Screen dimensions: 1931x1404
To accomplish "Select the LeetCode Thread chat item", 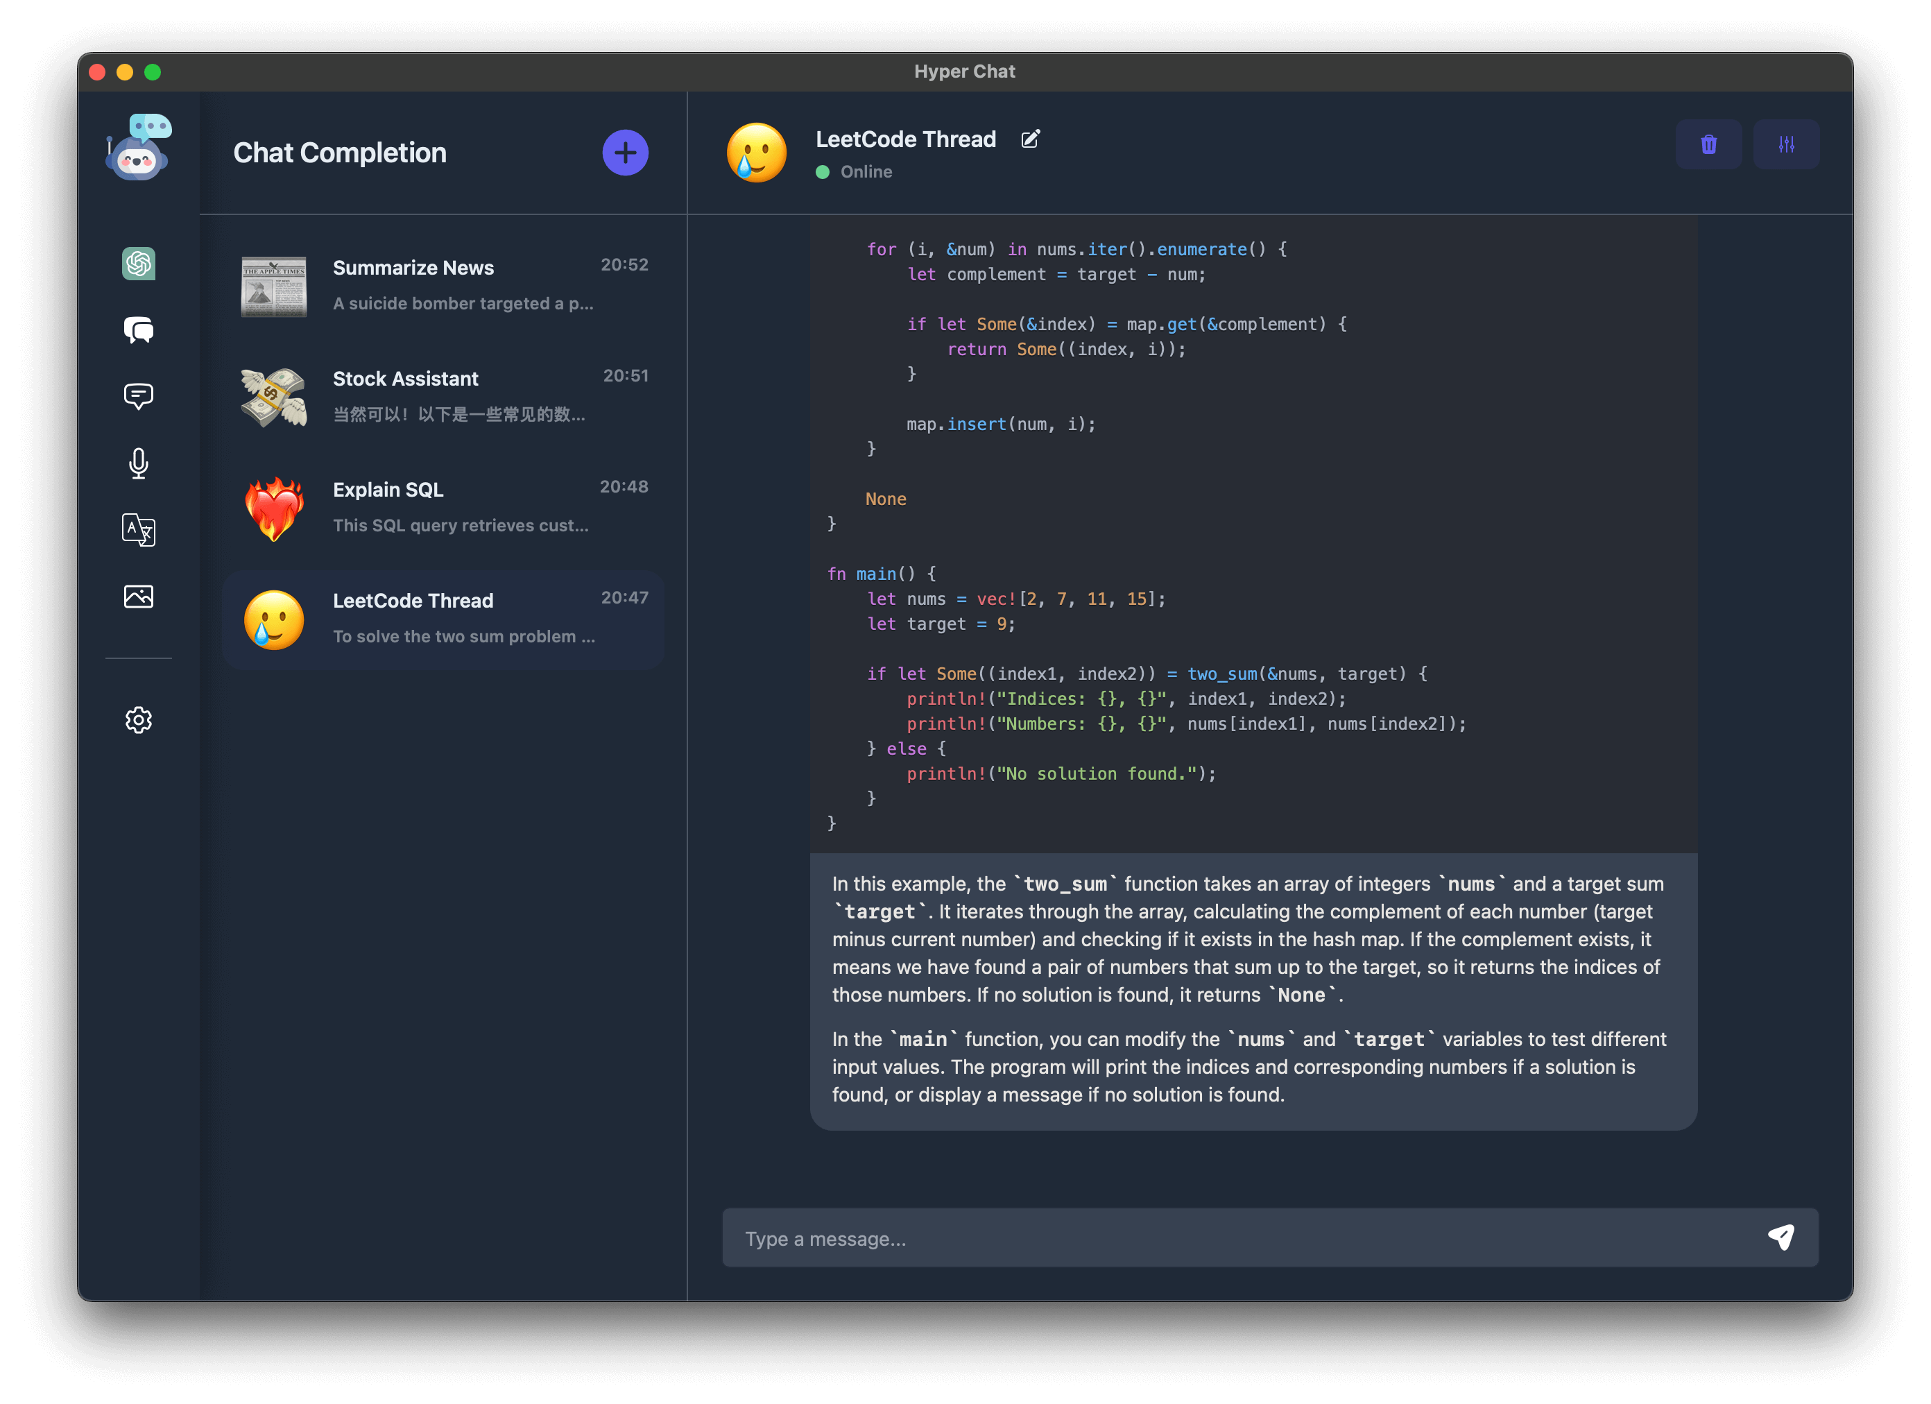I will (x=464, y=618).
